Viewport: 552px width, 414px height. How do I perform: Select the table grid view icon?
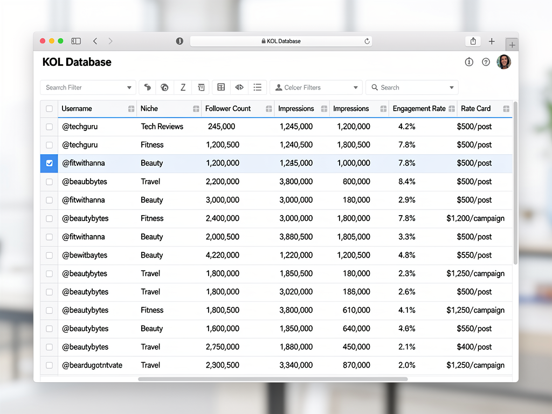coord(221,87)
